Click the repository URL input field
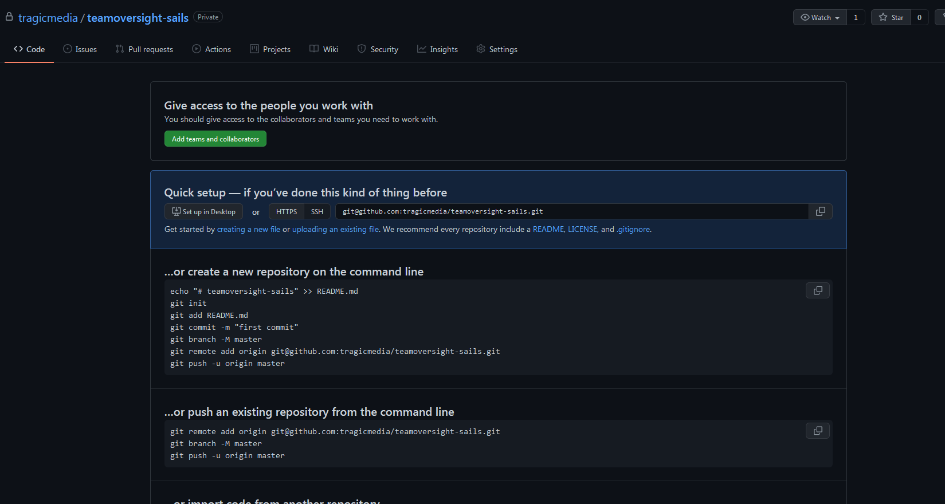The image size is (945, 504). 572,211
